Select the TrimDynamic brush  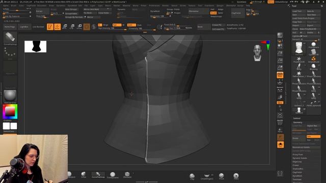(113, 175)
